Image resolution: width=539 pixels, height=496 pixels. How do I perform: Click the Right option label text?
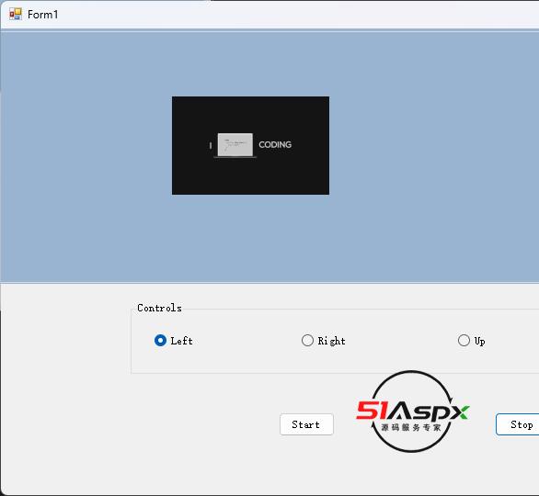point(331,341)
